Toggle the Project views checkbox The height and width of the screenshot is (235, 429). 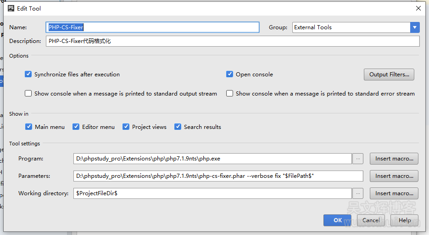click(x=126, y=127)
